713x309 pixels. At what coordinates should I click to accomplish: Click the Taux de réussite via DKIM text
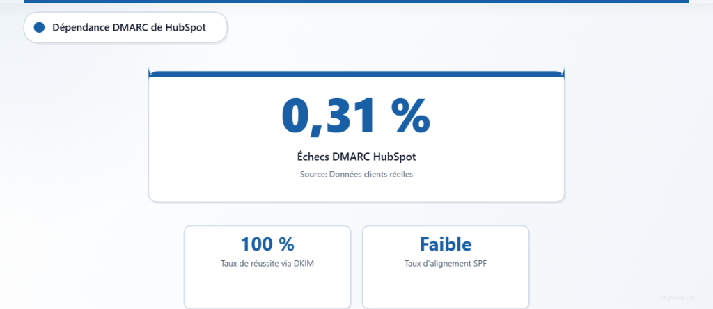pyautogui.click(x=267, y=264)
